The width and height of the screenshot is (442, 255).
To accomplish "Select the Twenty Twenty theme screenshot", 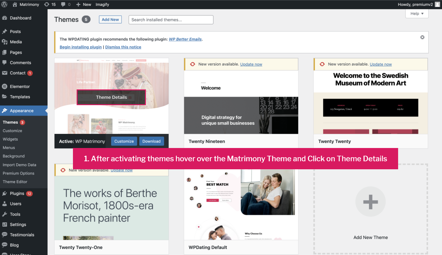I will pos(371,102).
